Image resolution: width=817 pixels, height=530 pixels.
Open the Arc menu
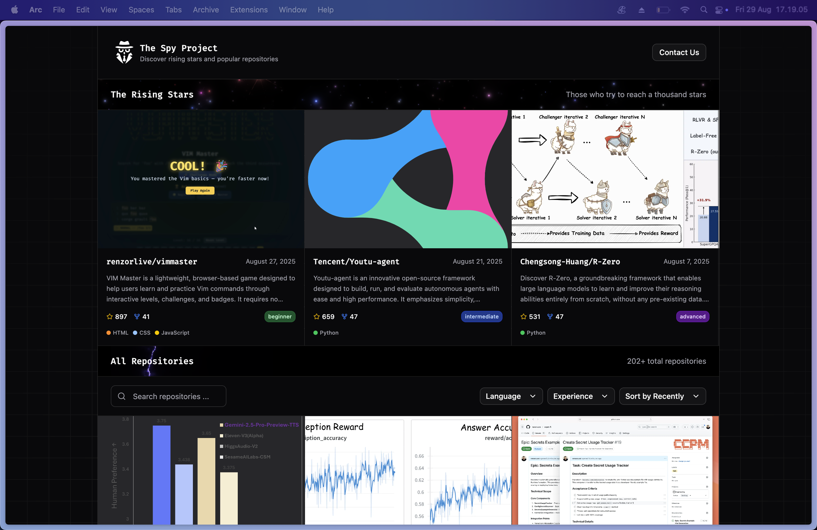[35, 10]
